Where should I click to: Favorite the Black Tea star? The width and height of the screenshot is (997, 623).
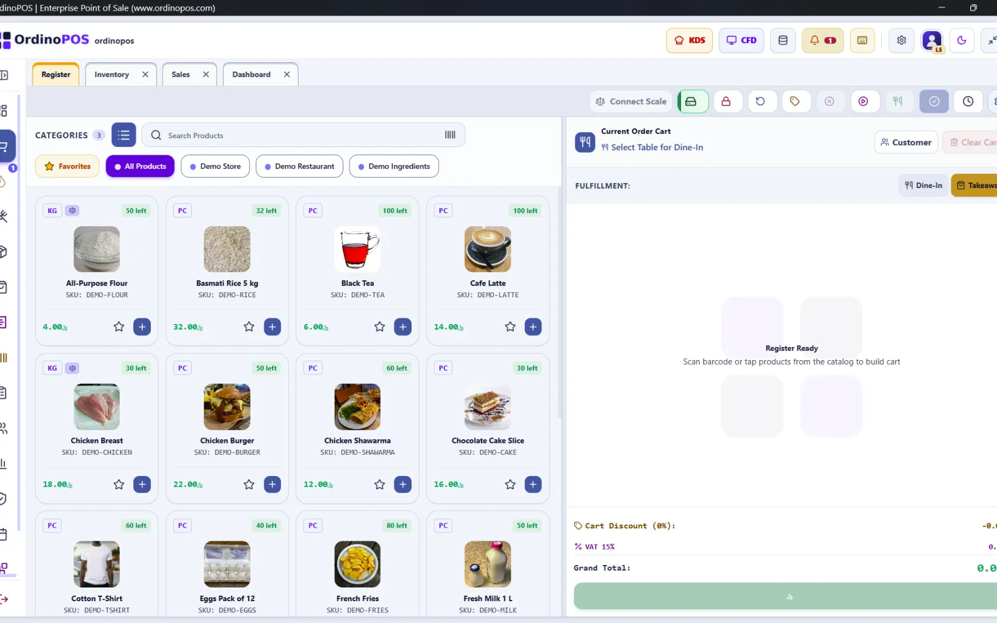tap(379, 326)
